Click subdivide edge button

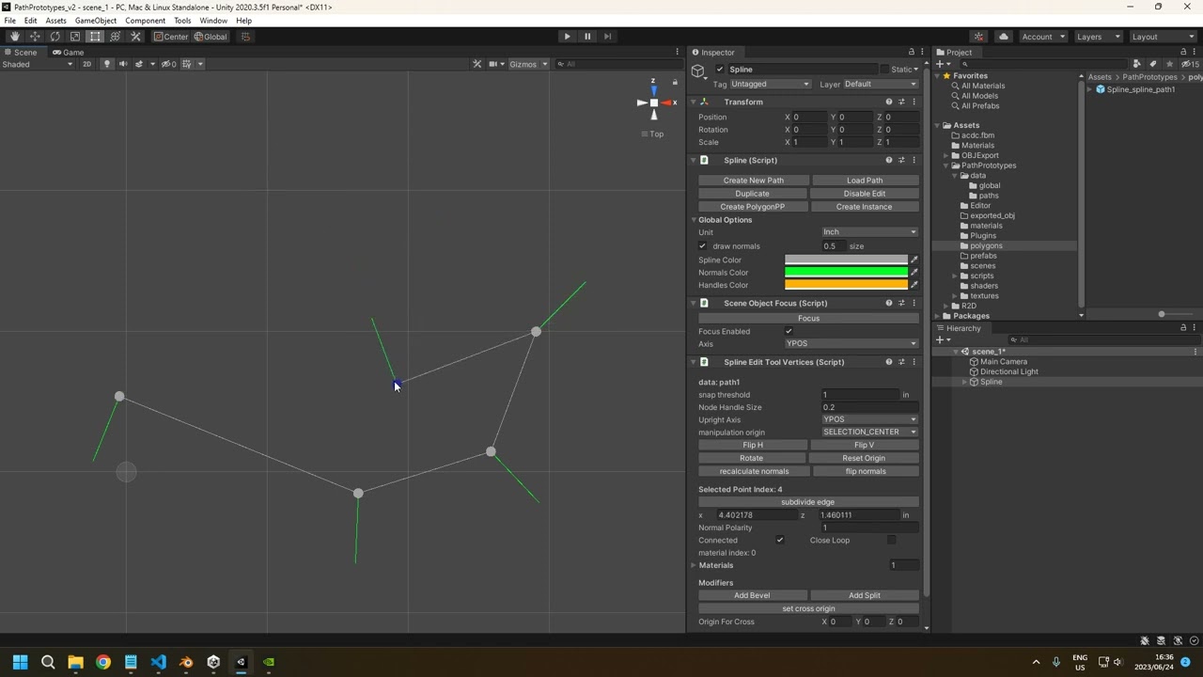[808, 502]
